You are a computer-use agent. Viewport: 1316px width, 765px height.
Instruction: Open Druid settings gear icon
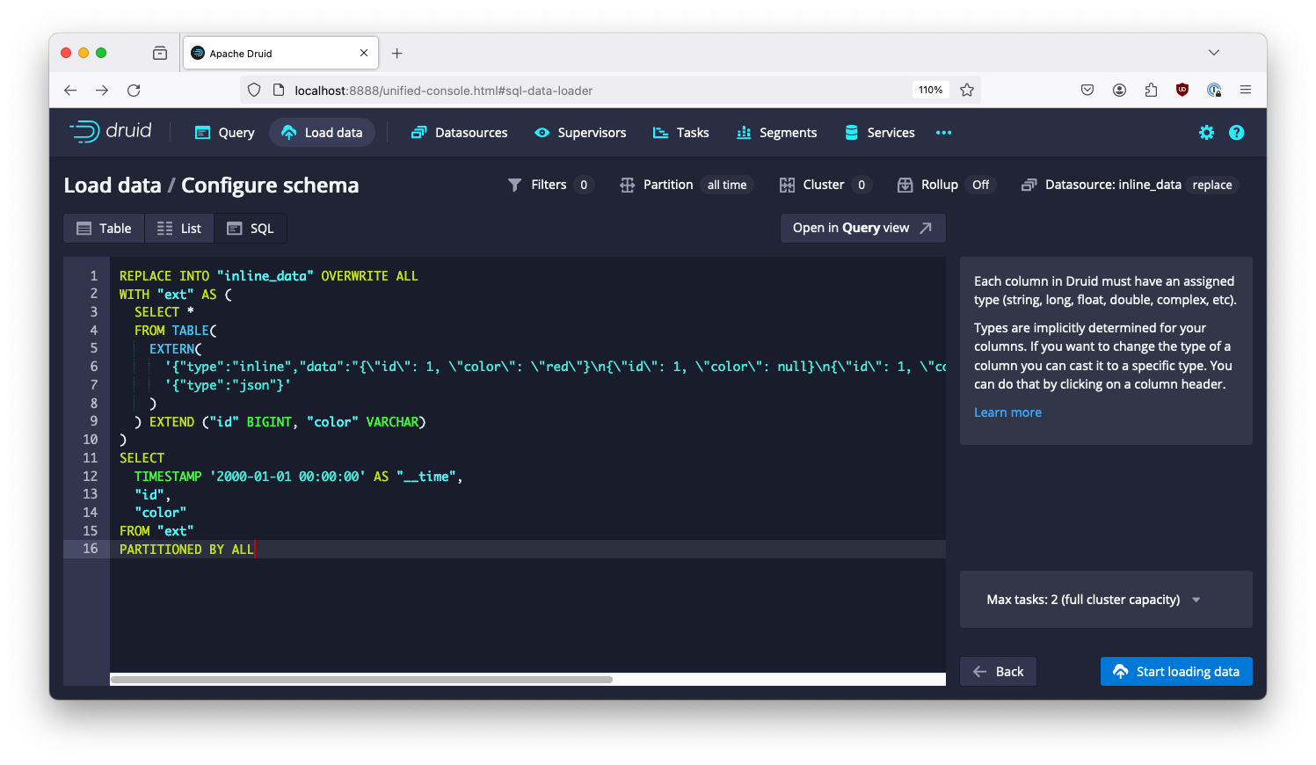click(1206, 133)
